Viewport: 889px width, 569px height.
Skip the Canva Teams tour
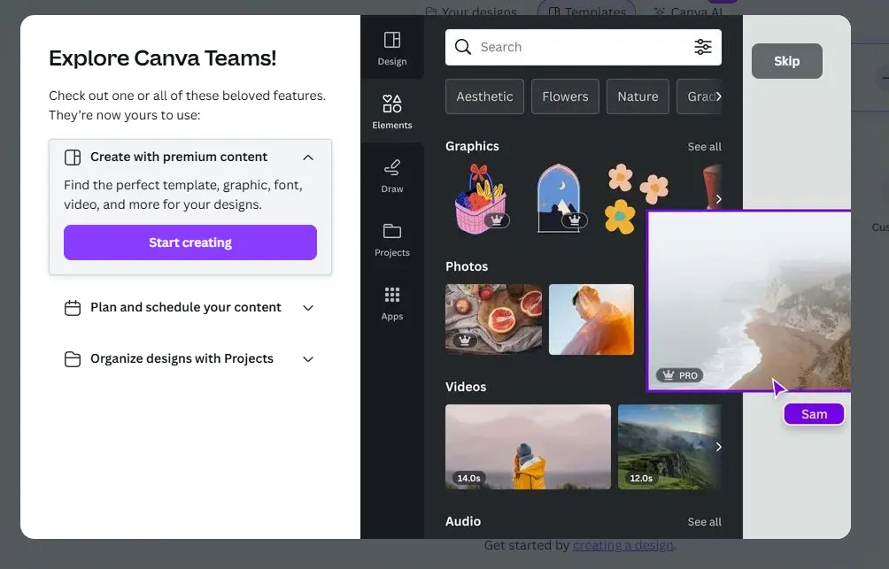point(786,61)
